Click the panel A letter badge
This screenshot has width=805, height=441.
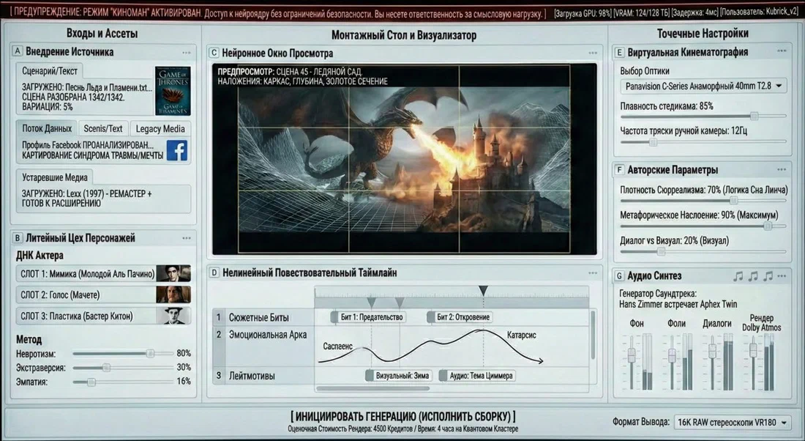[x=18, y=51]
